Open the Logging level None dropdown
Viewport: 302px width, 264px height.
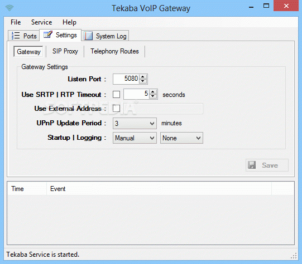coord(181,138)
